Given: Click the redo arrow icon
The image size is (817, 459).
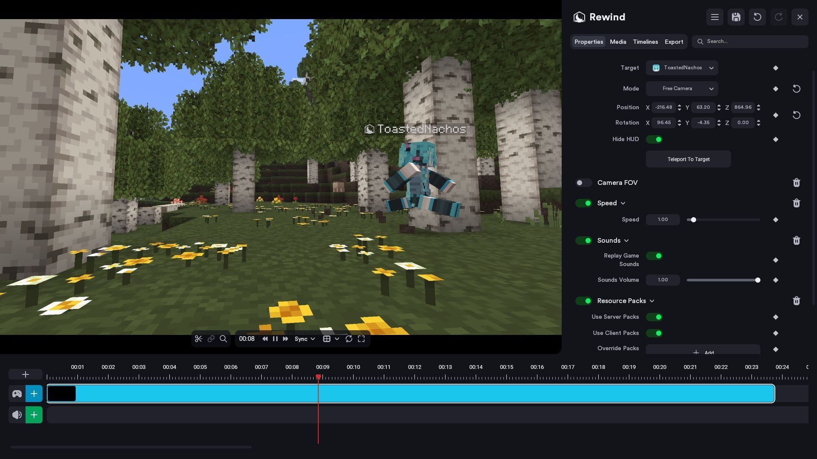Looking at the screenshot, I should pos(779,17).
